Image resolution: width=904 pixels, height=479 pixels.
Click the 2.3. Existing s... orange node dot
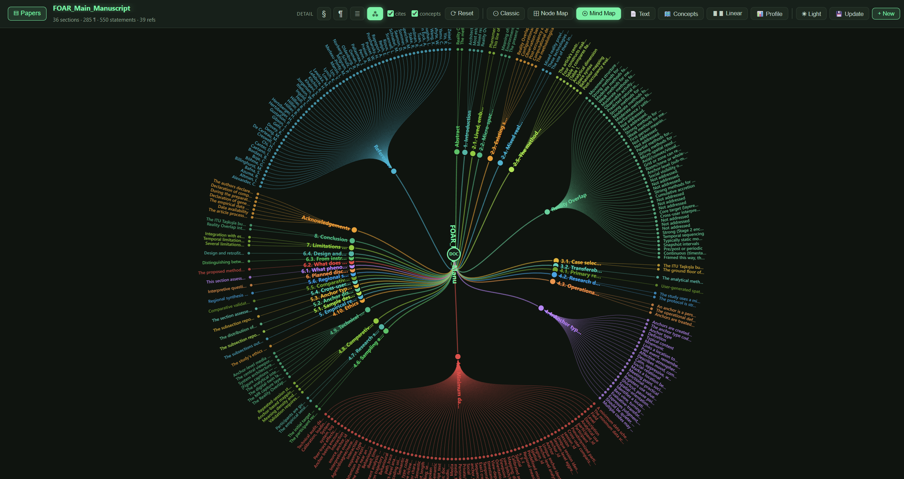click(490, 159)
